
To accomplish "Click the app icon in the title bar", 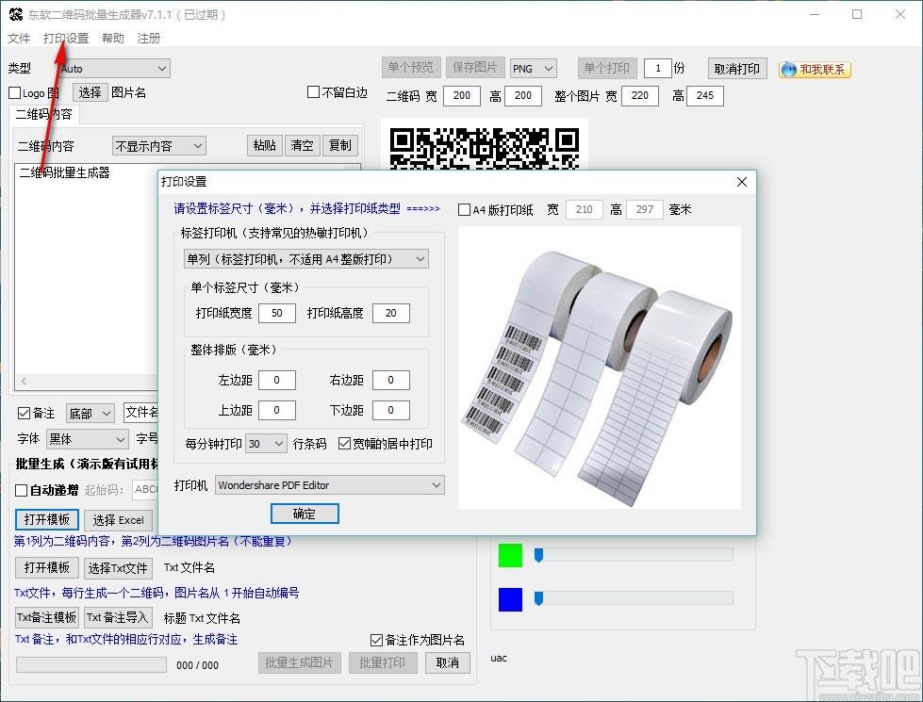I will click(16, 14).
